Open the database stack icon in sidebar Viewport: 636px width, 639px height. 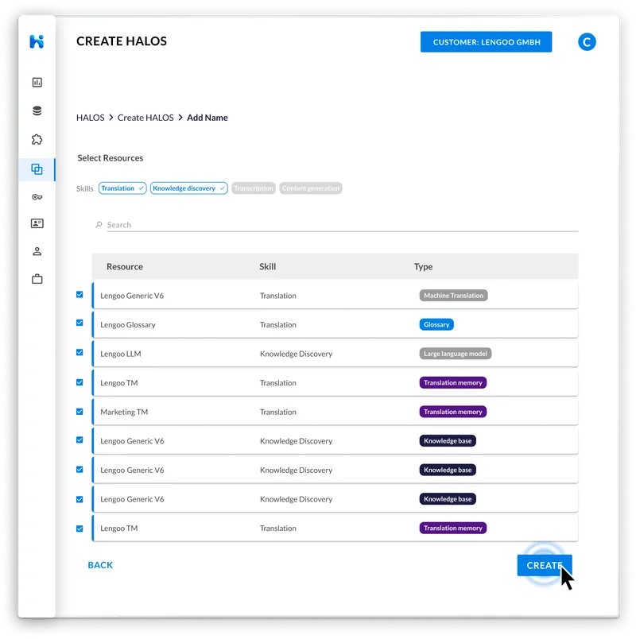(37, 110)
